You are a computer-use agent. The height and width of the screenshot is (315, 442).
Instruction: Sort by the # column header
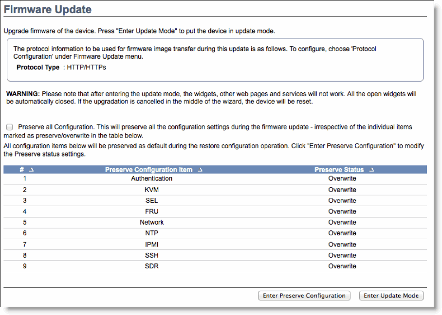tap(22, 170)
